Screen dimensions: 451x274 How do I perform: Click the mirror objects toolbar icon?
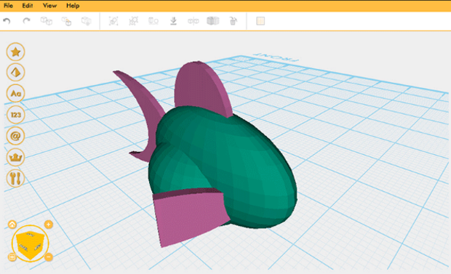click(193, 21)
